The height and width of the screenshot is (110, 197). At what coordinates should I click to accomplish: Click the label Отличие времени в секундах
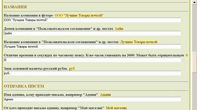pyautogui.click(x=94, y=55)
